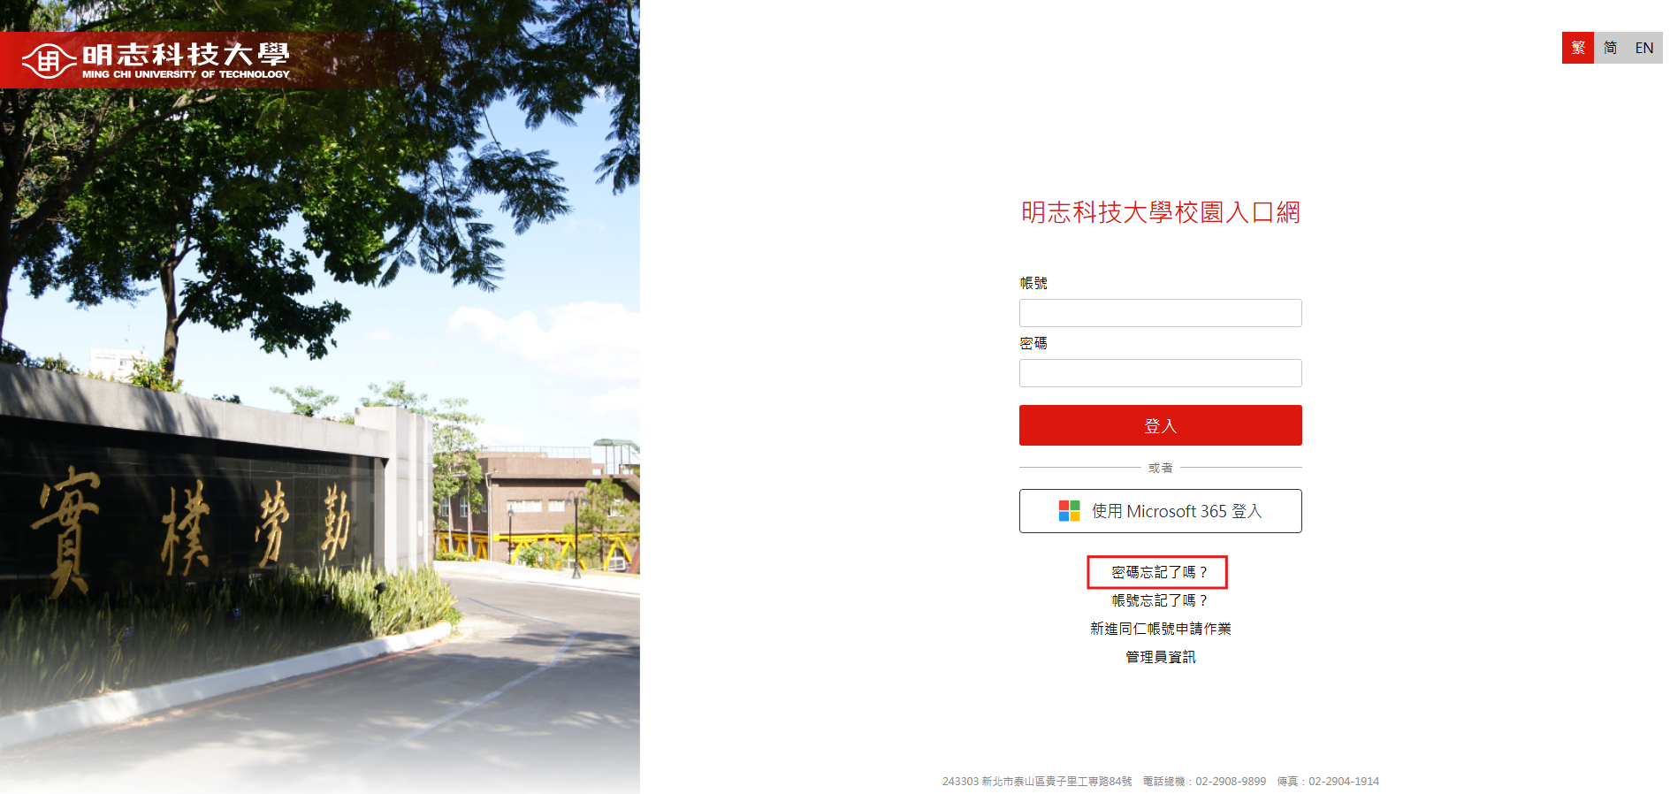
Task: Switch language to English (EN)
Action: (x=1643, y=48)
